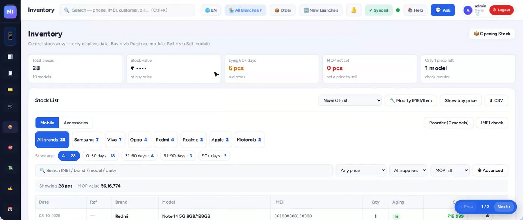The image size is (523, 220).
Task: Open the credit card sidebar icon
Action: click(x=10, y=90)
